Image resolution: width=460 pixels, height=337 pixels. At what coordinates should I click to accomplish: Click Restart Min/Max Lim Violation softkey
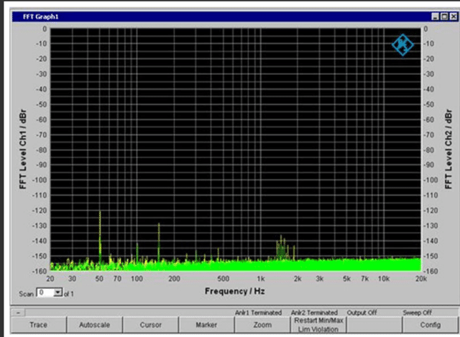click(x=318, y=325)
